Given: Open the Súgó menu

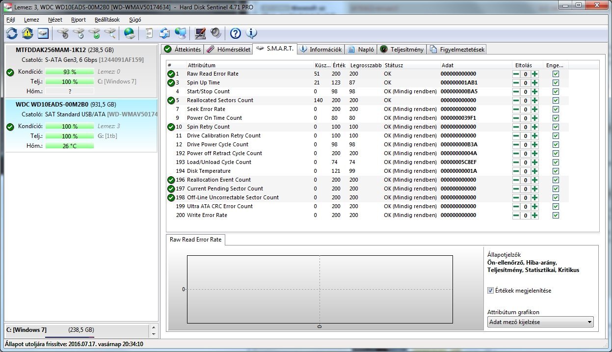Looking at the screenshot, I should (135, 20).
